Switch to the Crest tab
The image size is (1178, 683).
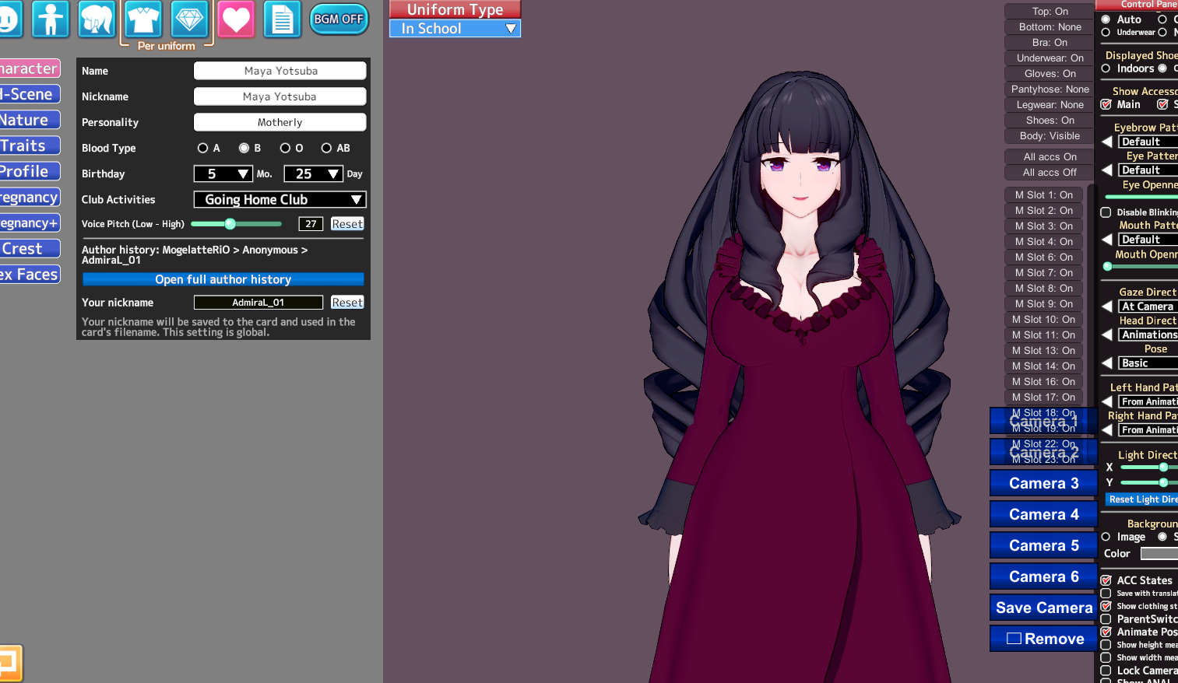pyautogui.click(x=28, y=249)
